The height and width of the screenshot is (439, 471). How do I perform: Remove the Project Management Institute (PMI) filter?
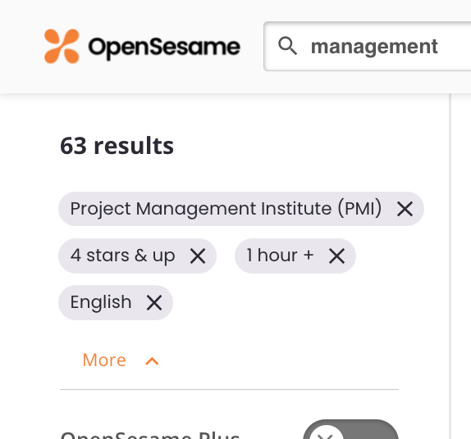[x=405, y=209]
